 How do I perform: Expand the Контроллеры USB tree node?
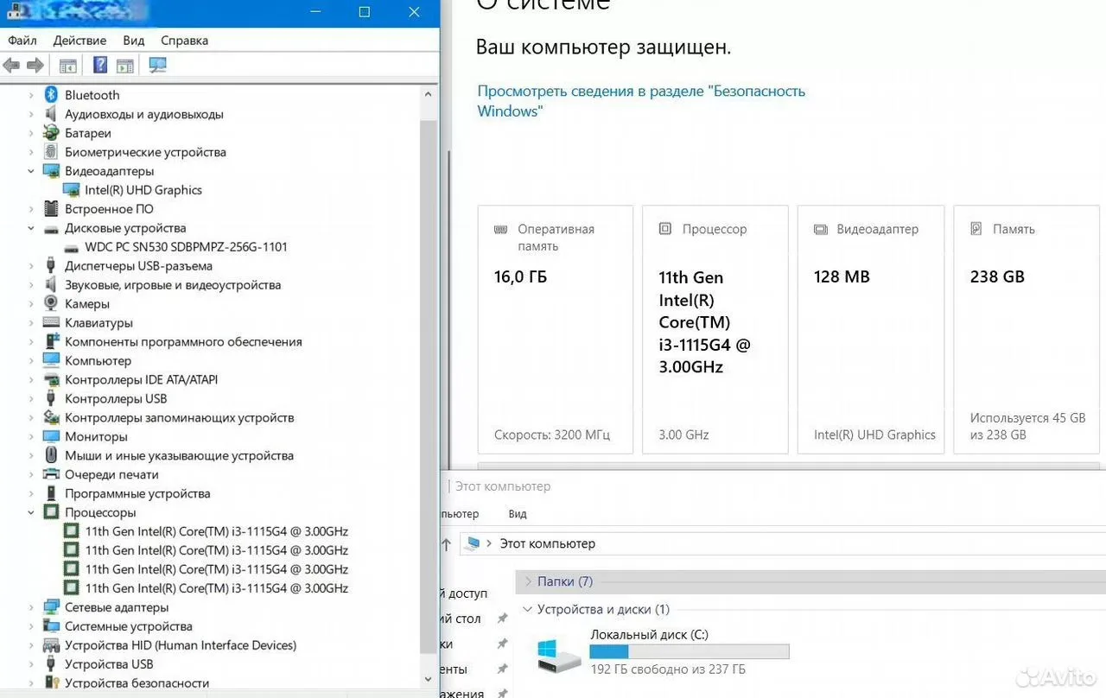(x=31, y=399)
